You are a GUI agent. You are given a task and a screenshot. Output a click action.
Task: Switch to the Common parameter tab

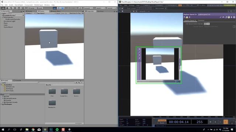[201, 21]
